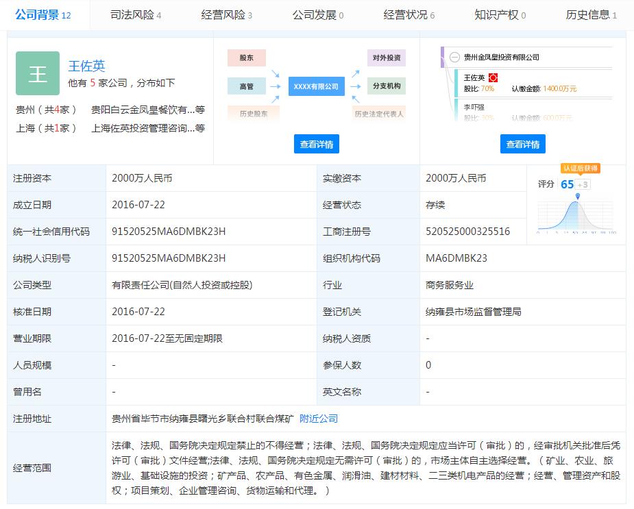The width and height of the screenshot is (634, 509).
Task: Click 查看详情 below the shareholder list
Action: pyautogui.click(x=523, y=144)
